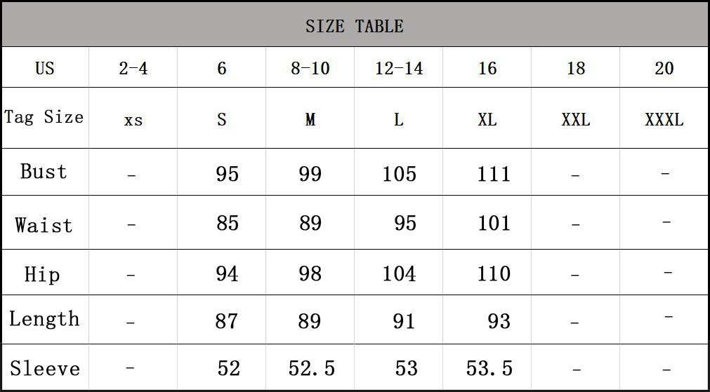Click the Waist row label
Viewport: 710px width, 392px height.
point(44,225)
